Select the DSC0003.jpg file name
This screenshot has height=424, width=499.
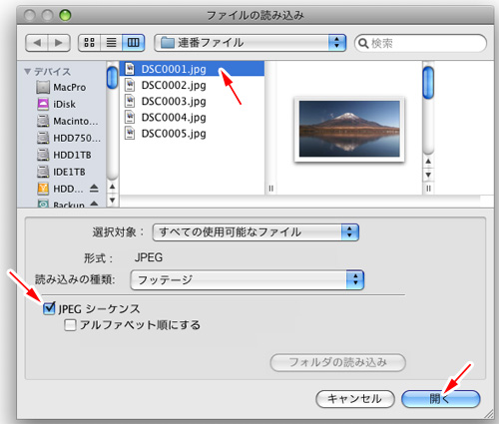point(174,101)
